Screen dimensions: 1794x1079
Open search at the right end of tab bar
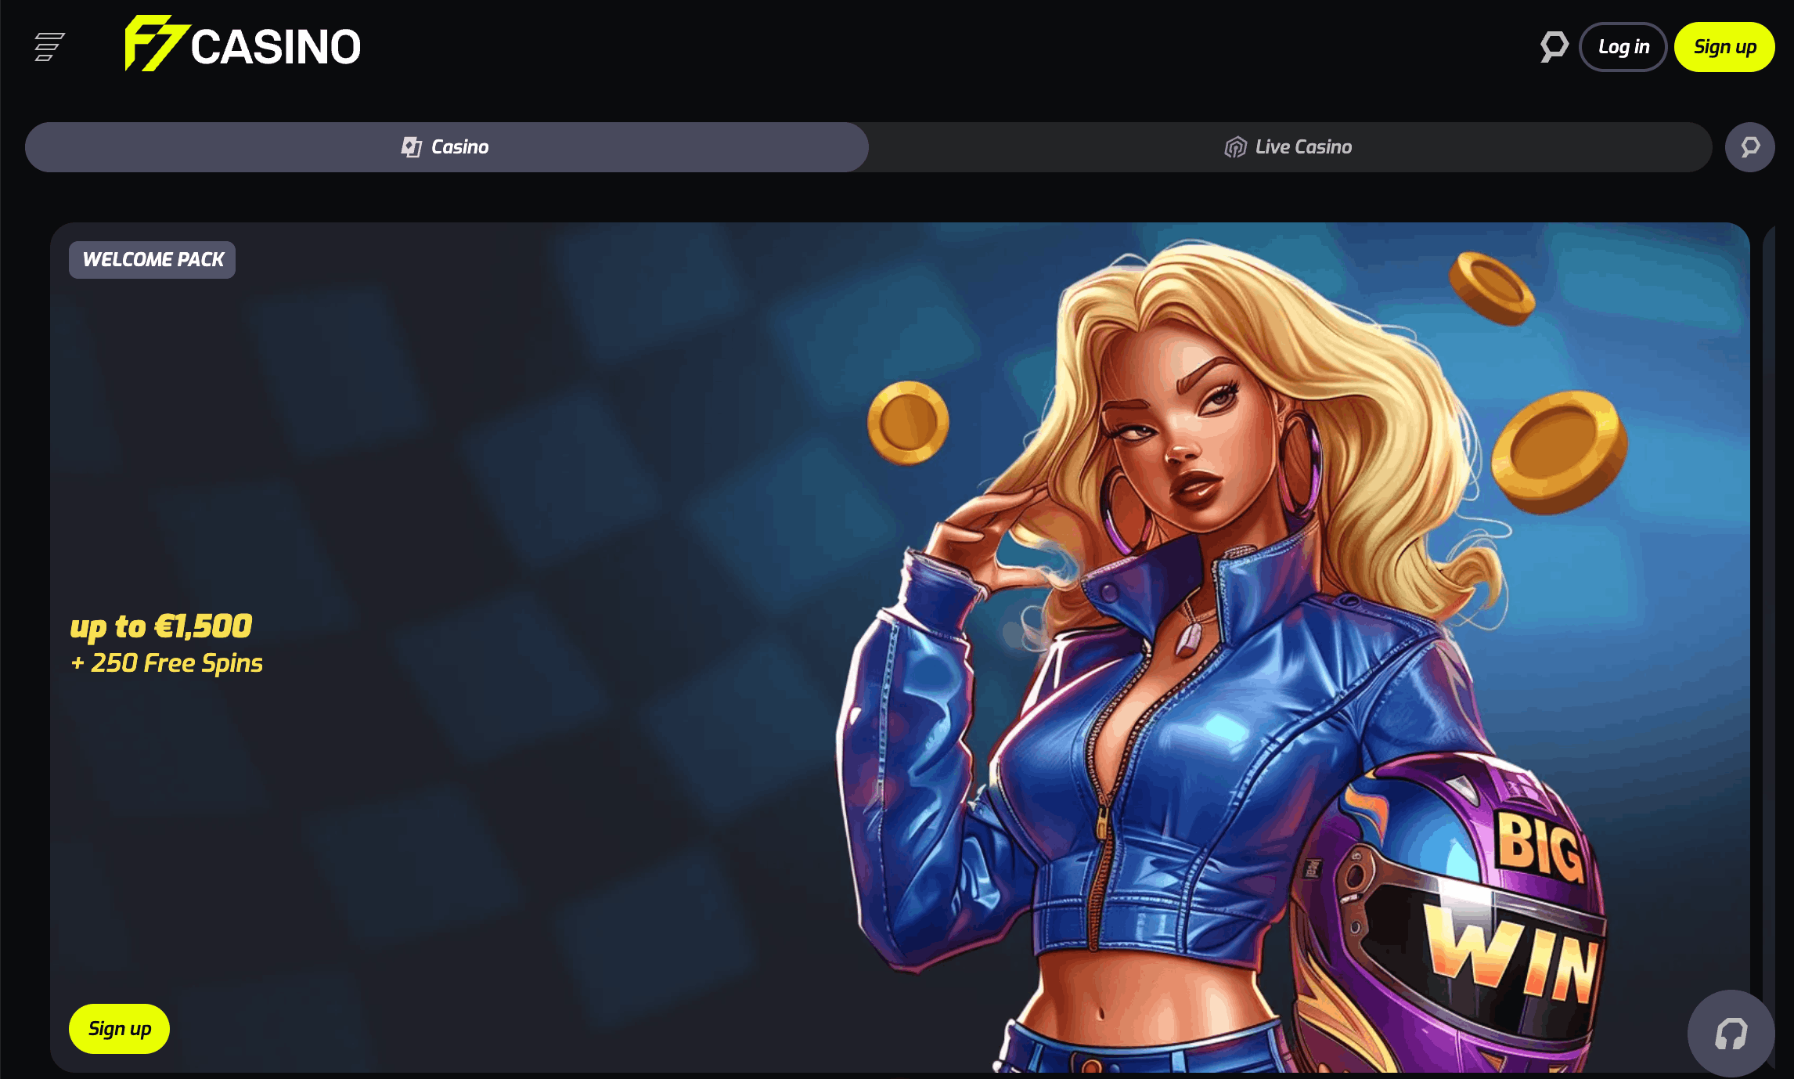point(1751,146)
